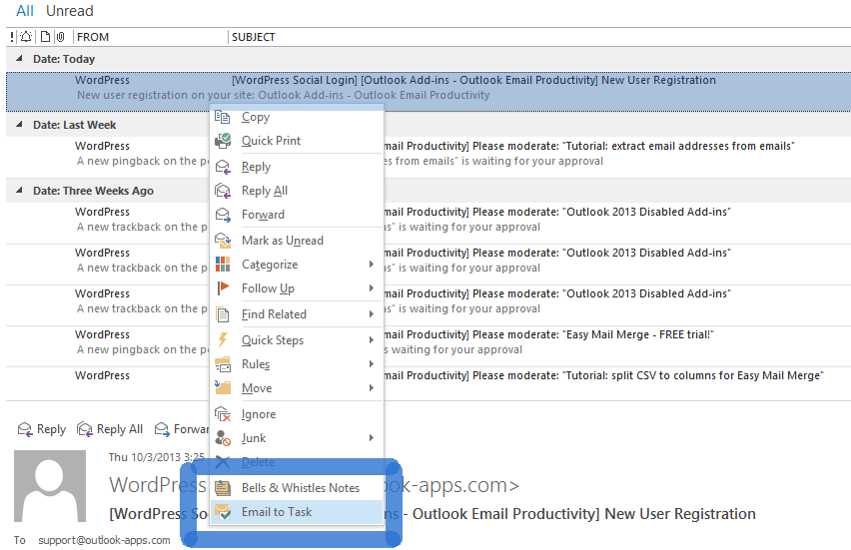Screen dimensions: 851x550
Task: Click the Quick Print printer icon
Action: 223,141
